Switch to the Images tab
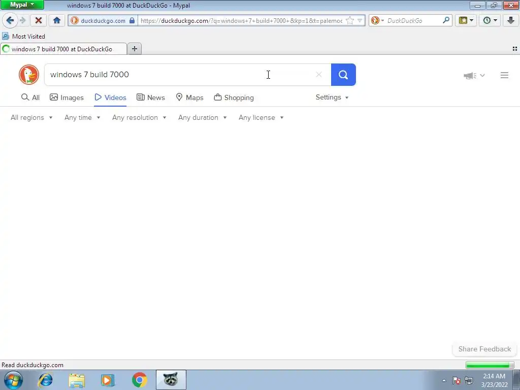Viewport: 520px width, 390px height. (x=67, y=97)
